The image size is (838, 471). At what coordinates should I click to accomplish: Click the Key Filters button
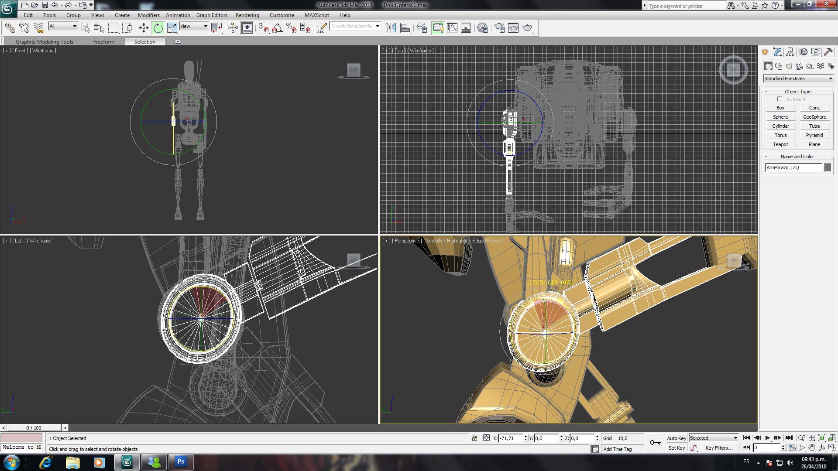pos(719,448)
